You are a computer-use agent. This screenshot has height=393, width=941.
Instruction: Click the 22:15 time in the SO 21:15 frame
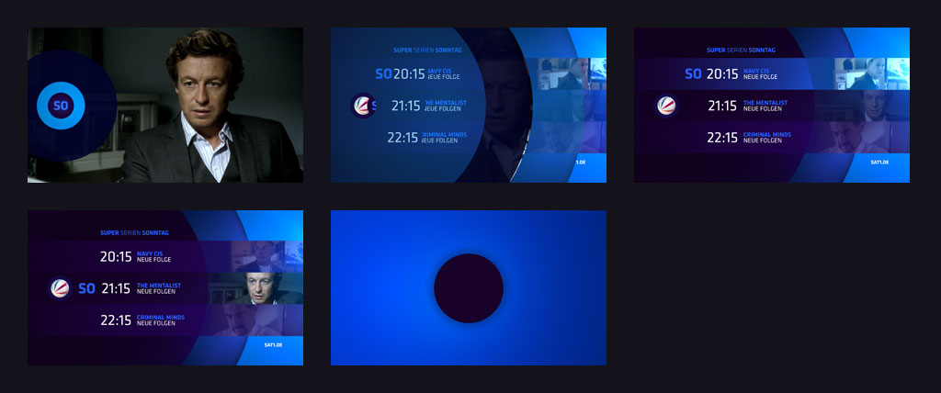pos(116,320)
